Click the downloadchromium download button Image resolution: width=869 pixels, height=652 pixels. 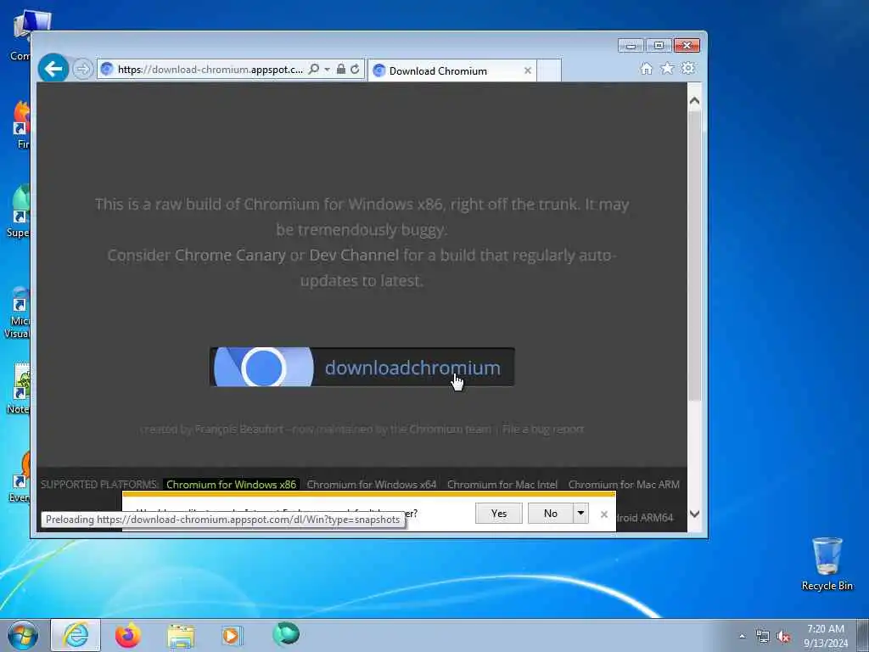(362, 367)
